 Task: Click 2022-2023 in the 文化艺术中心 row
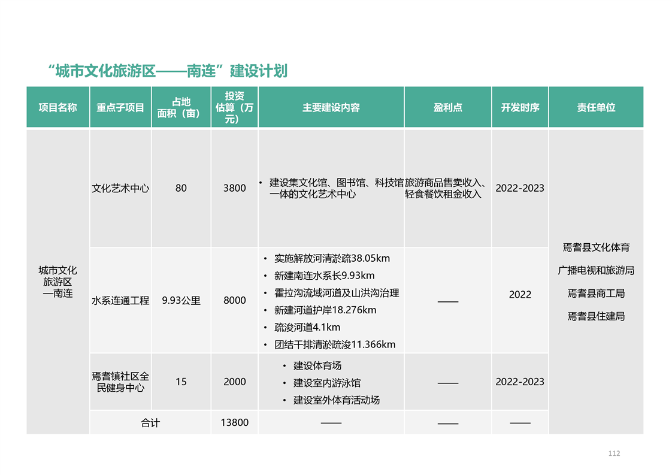520,188
